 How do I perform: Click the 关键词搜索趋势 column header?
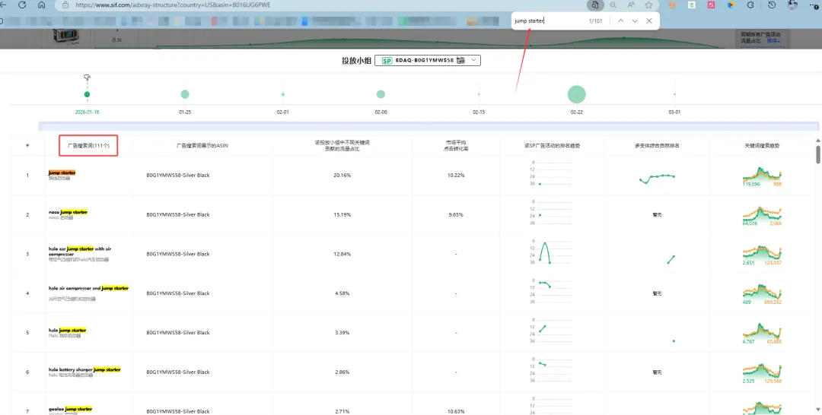click(x=762, y=145)
